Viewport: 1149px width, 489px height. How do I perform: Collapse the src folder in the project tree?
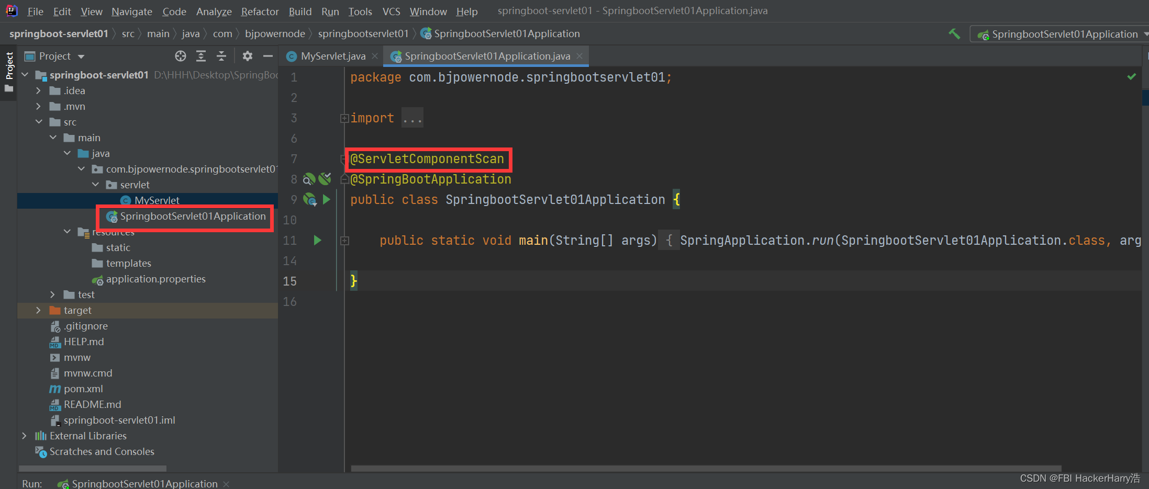(39, 122)
